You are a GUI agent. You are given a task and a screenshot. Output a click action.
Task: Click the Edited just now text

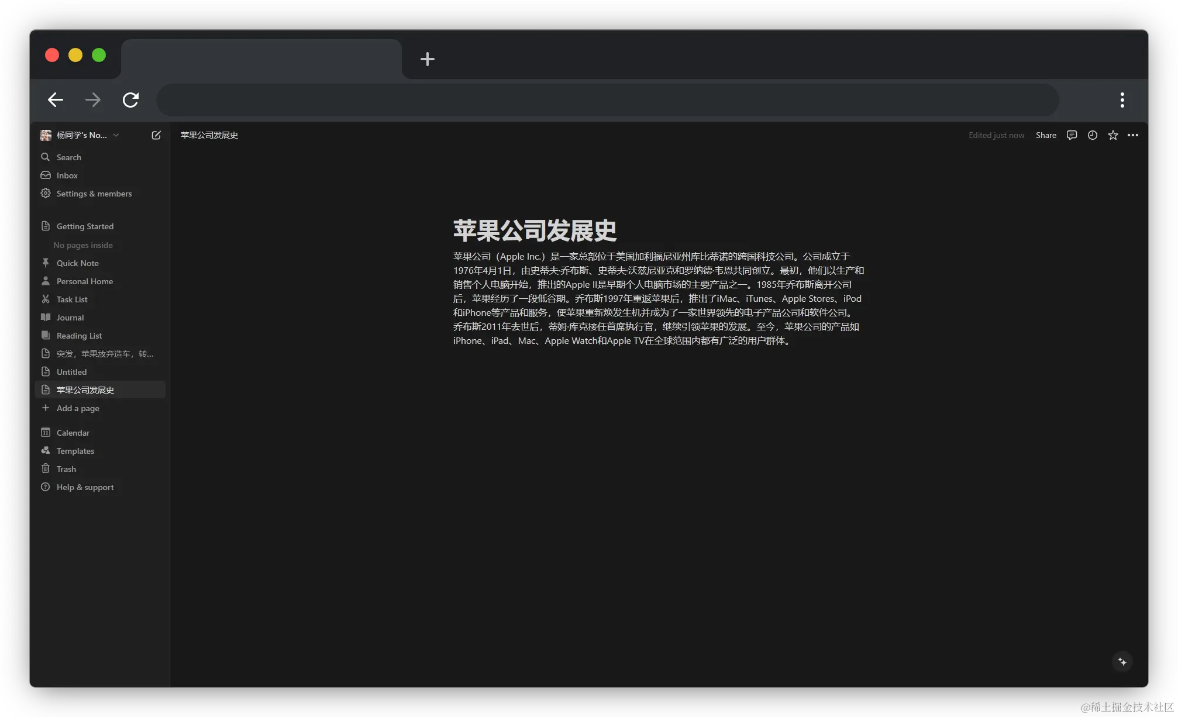pos(996,135)
